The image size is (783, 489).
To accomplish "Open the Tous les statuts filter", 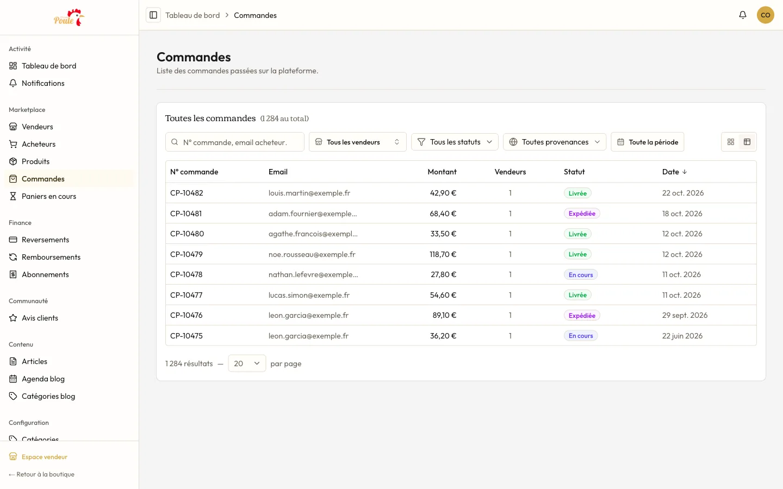I will [455, 142].
